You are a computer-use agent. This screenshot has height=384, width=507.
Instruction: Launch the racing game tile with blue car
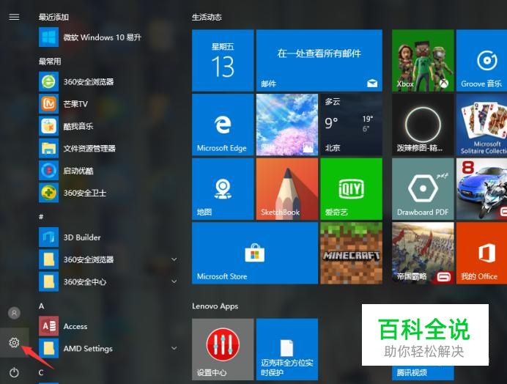coord(481,189)
